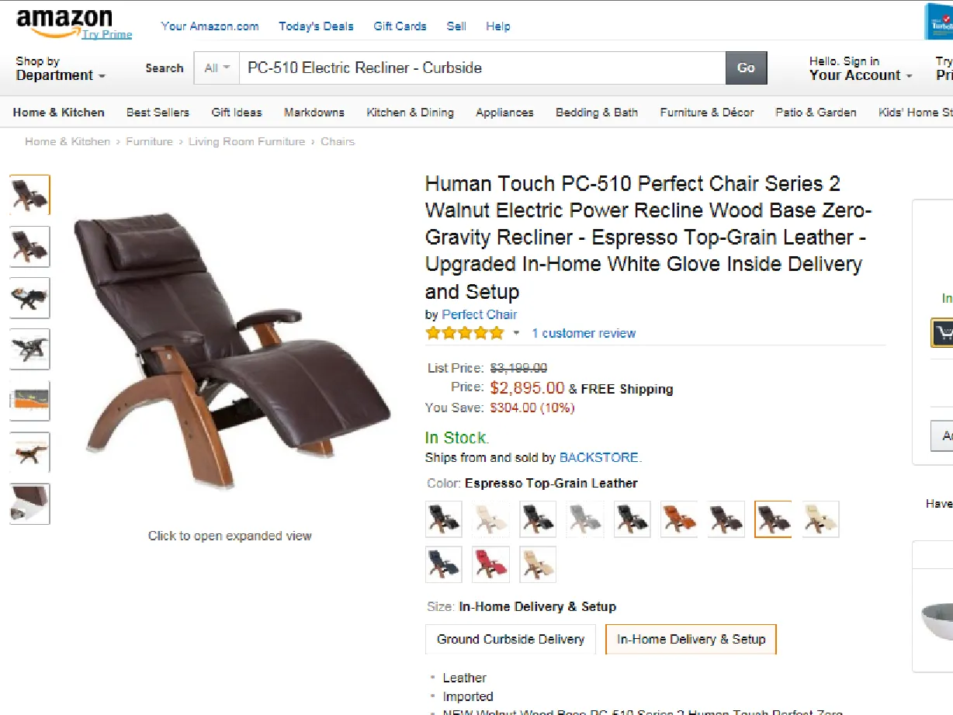Select the red chair color swatch
Screen dimensions: 953x715
[x=490, y=564]
